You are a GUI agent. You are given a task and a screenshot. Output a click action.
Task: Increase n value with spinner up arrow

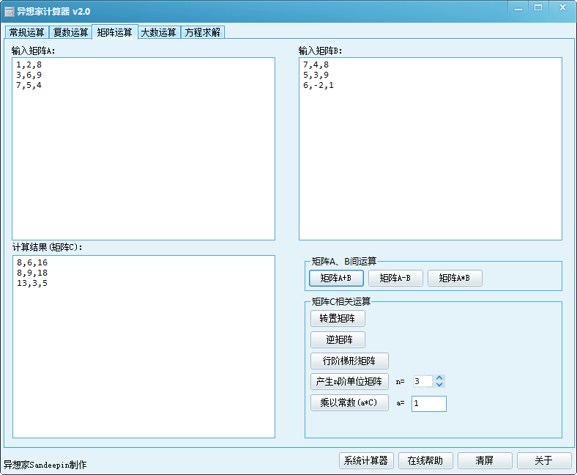click(x=439, y=378)
